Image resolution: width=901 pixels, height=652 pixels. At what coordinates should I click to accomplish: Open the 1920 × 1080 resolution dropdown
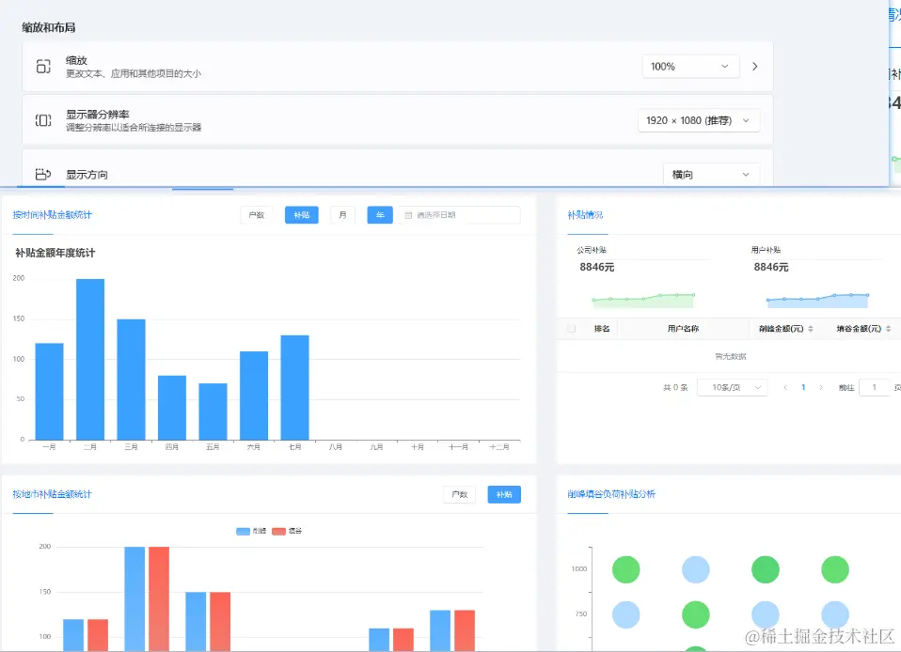tap(699, 120)
